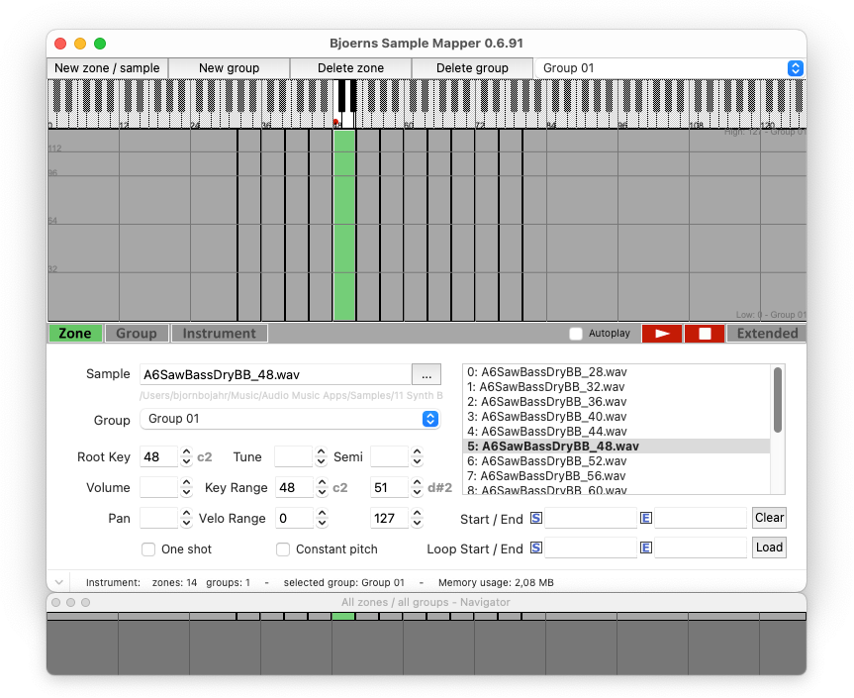Click the Root Key stepper arrows
854x698 pixels.
tap(186, 457)
